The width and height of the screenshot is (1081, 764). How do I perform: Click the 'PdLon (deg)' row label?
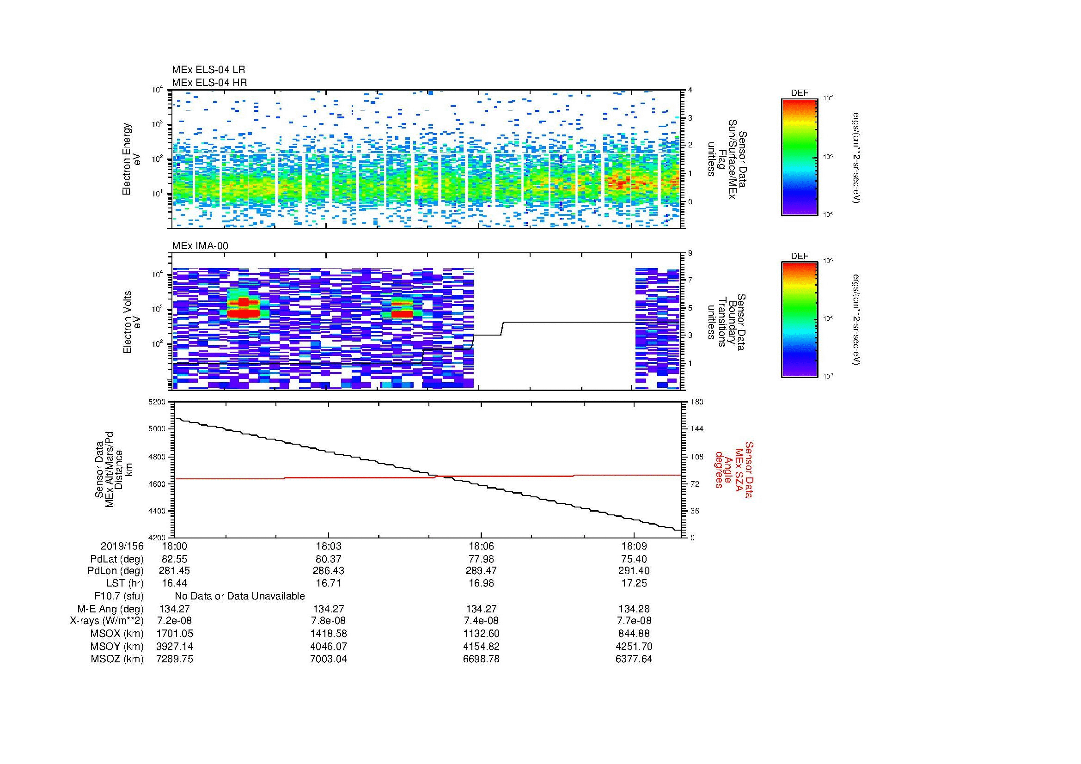click(116, 571)
